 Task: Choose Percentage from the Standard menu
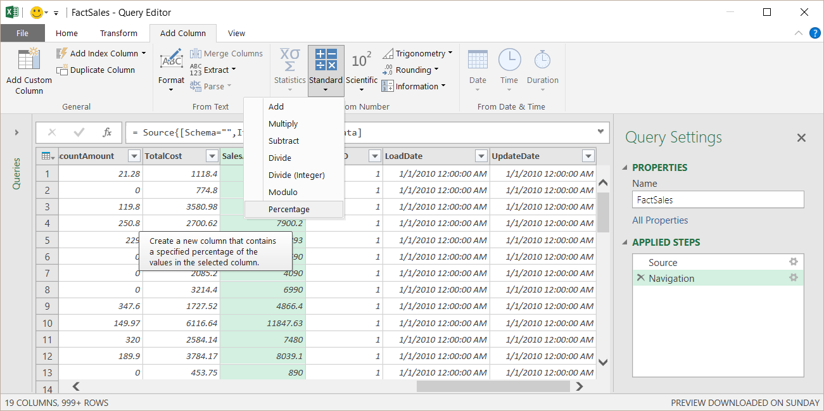(289, 209)
